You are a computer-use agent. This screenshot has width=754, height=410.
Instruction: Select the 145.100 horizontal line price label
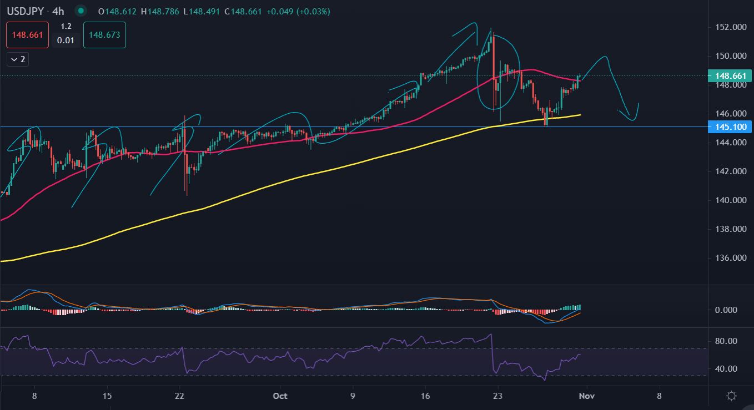pos(731,127)
